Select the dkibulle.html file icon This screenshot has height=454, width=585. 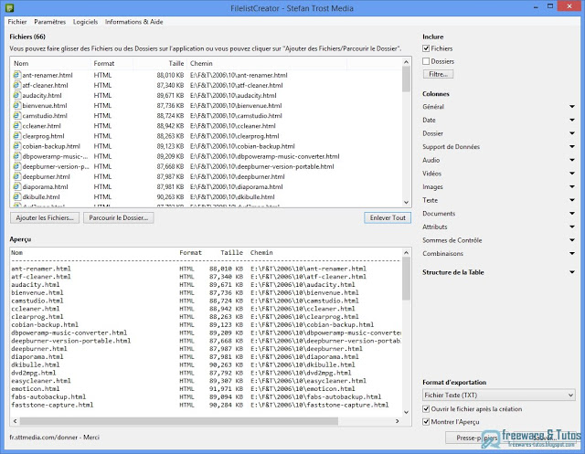click(x=16, y=196)
